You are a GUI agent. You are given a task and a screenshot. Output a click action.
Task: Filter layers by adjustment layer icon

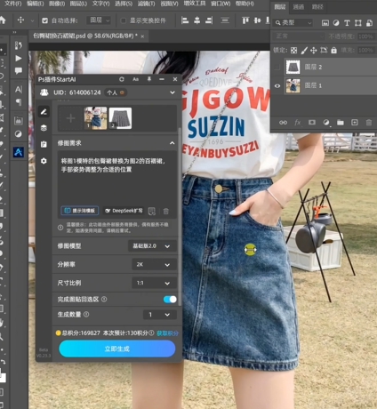(336, 23)
